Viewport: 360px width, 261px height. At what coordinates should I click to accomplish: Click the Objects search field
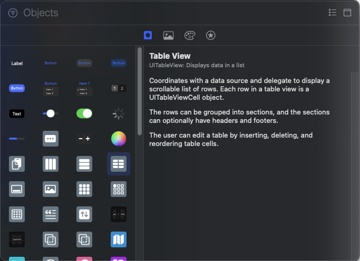click(172, 13)
